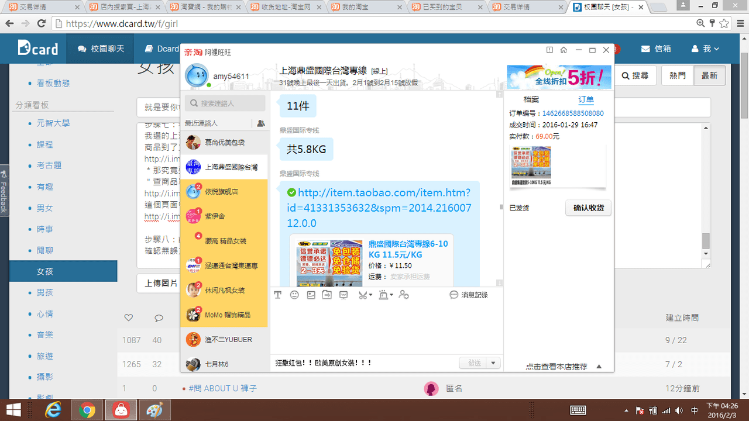Select contact 上海鼎盛國際台灣
Viewport: 749px width, 421px height.
tap(224, 167)
